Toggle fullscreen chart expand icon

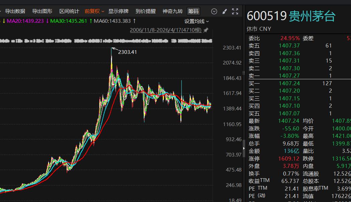click(235, 11)
